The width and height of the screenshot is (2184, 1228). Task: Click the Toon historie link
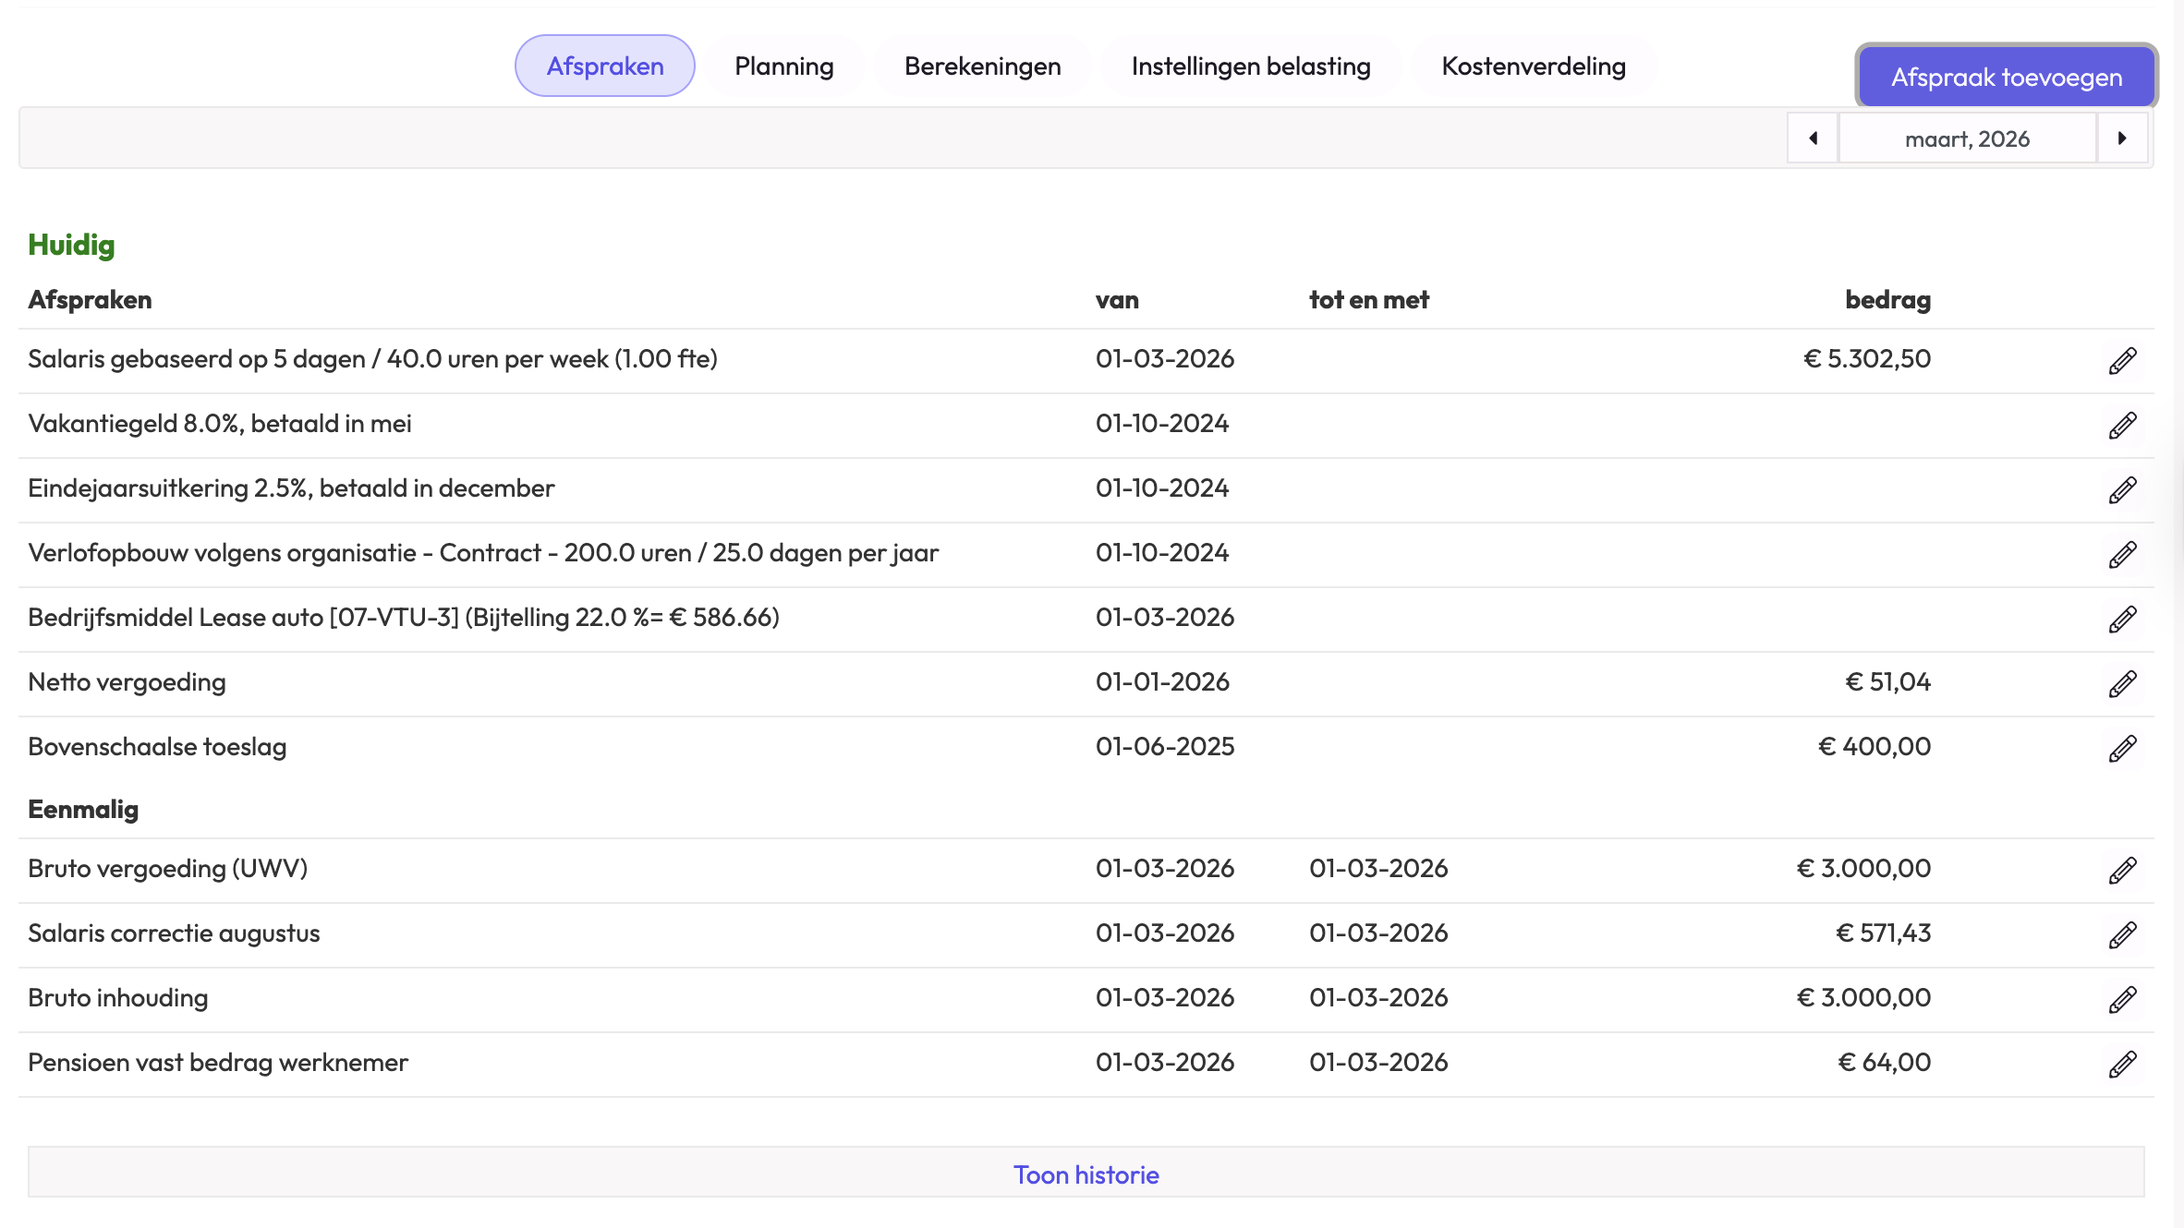[x=1086, y=1174]
